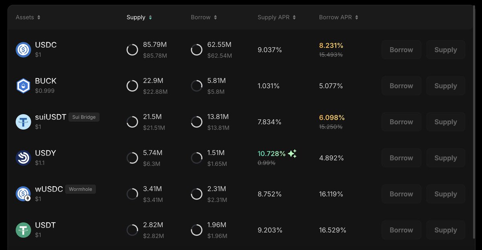Select the wUSDC asset name
The width and height of the screenshot is (482, 250).
[x=49, y=189]
